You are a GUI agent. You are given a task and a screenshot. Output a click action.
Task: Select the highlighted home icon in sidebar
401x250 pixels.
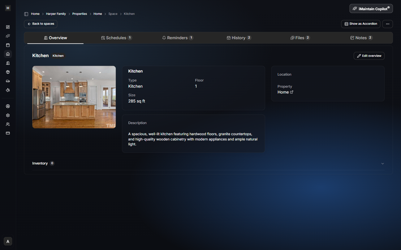(x=8, y=54)
